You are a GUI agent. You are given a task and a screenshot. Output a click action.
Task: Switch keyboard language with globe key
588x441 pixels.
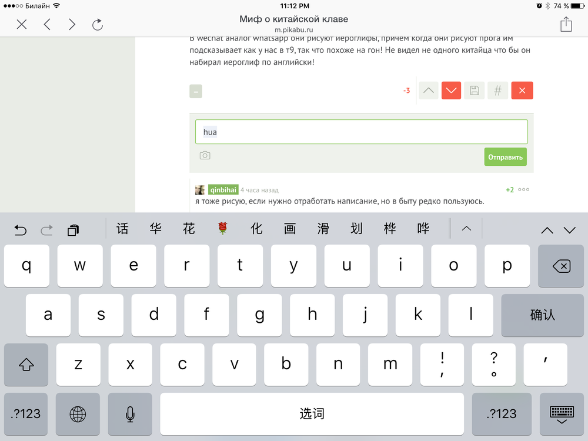(78, 414)
